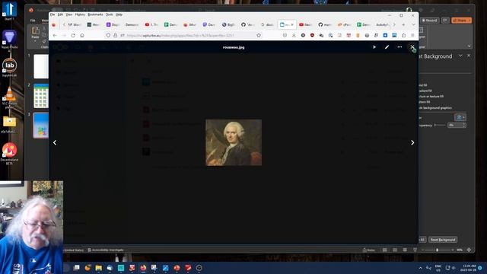Image resolution: width=487 pixels, height=274 pixels.
Task: Open VLC media player desktop icon
Action: tap(9, 97)
